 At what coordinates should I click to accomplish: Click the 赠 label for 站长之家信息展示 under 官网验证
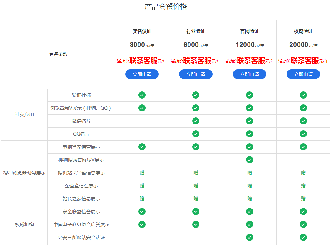tap(249, 199)
